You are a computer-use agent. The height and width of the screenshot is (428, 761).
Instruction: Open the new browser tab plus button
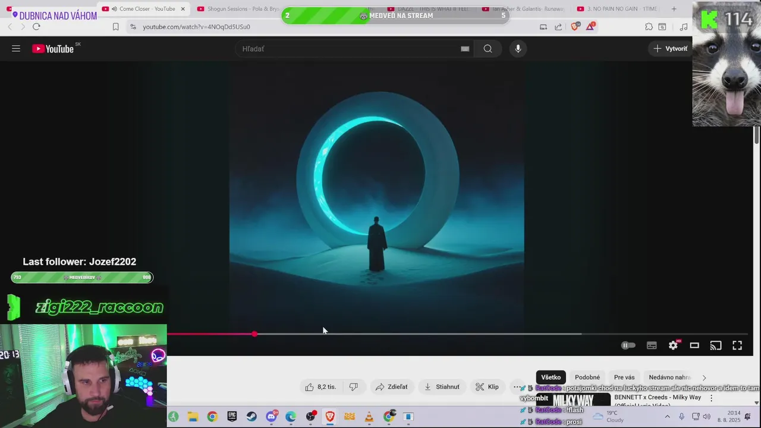pyautogui.click(x=674, y=9)
